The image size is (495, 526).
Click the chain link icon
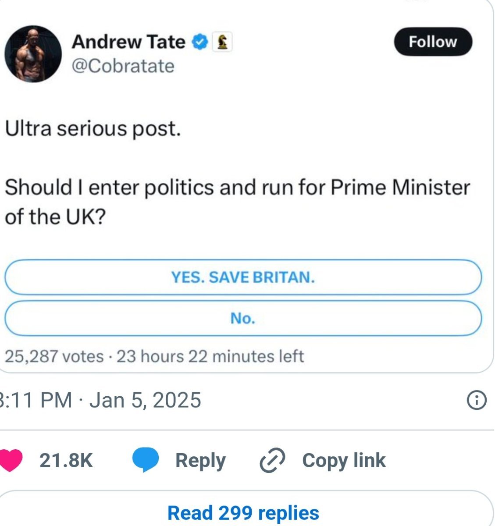pos(272,460)
